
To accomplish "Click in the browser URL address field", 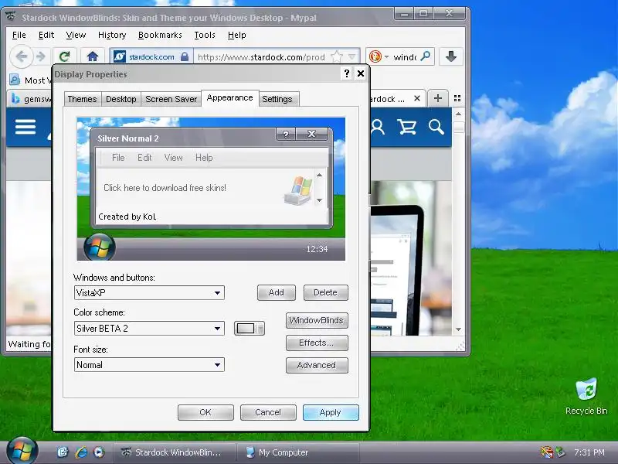I will point(261,57).
